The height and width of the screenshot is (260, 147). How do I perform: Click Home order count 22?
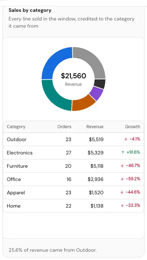click(68, 206)
